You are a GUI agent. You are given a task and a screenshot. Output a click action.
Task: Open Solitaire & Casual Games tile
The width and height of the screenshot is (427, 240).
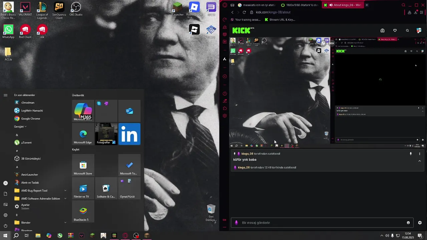[106, 188]
